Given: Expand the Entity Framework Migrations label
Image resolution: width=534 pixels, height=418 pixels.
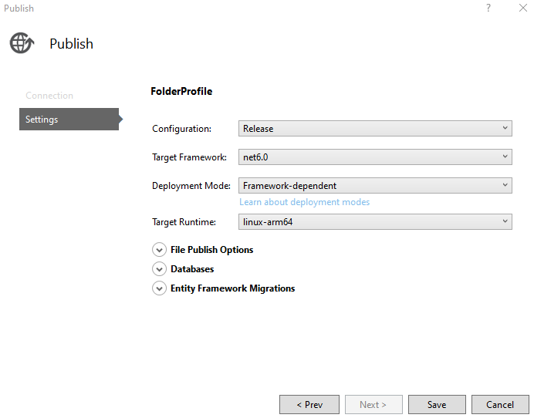Looking at the screenshot, I should tap(232, 288).
